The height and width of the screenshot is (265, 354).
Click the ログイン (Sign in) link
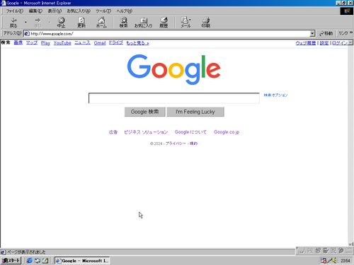pyautogui.click(x=340, y=43)
